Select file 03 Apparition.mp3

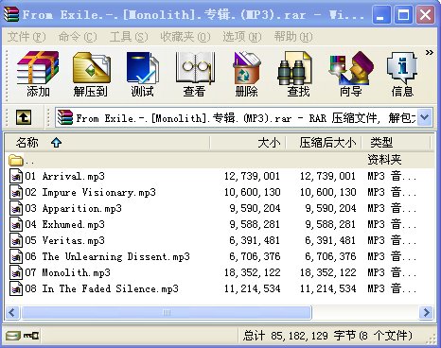click(220, 208)
